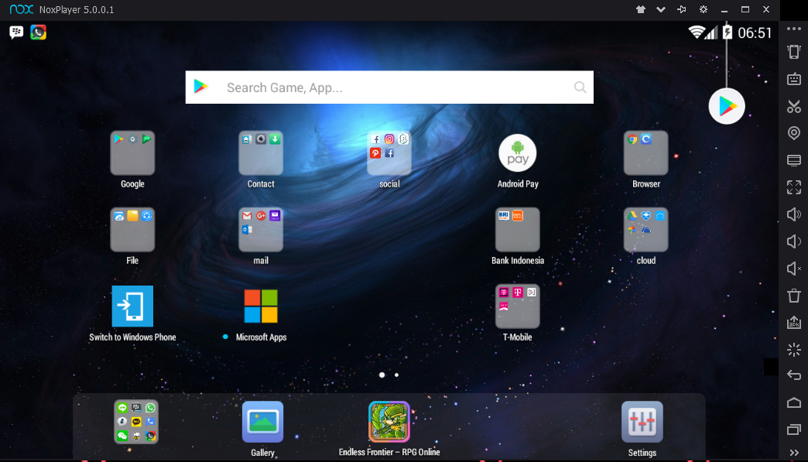Open the Gallery app
The width and height of the screenshot is (808, 462).
263,422
